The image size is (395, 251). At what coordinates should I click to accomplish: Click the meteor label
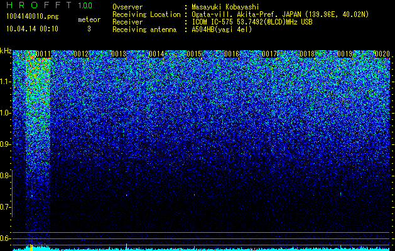(x=89, y=19)
